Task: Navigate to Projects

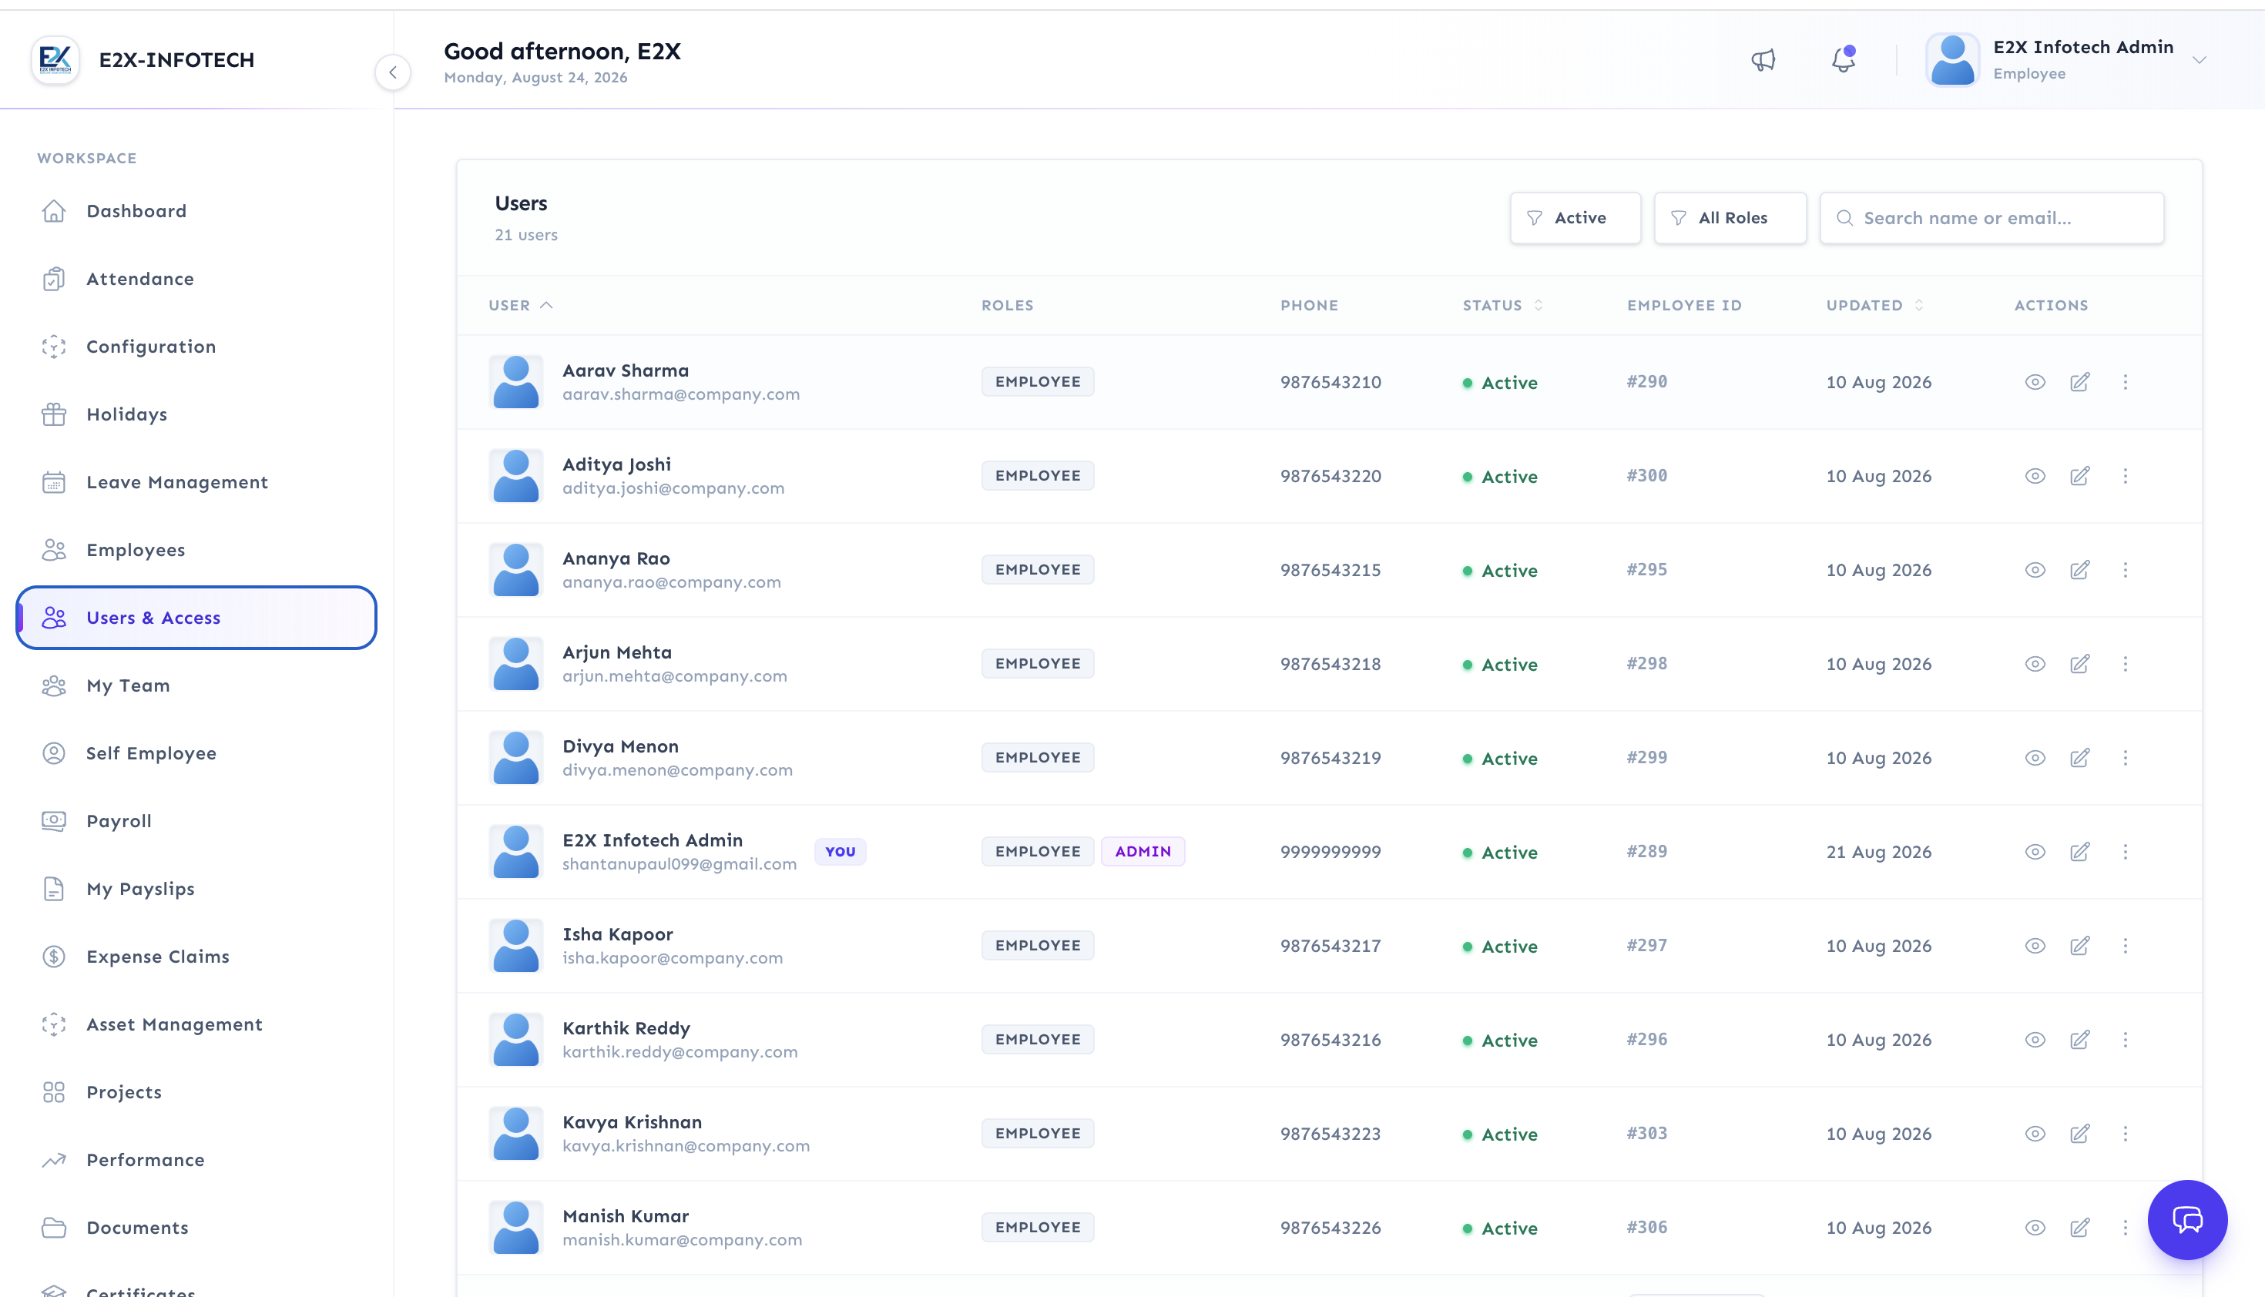Action: coord(196,1092)
